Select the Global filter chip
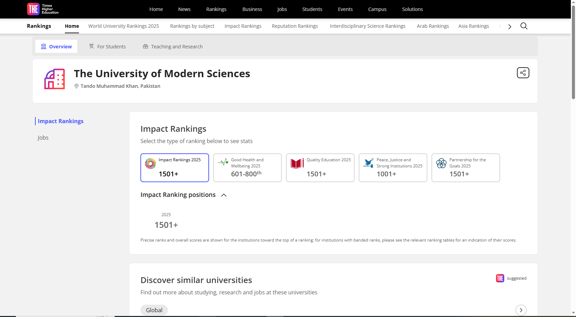 pyautogui.click(x=154, y=310)
